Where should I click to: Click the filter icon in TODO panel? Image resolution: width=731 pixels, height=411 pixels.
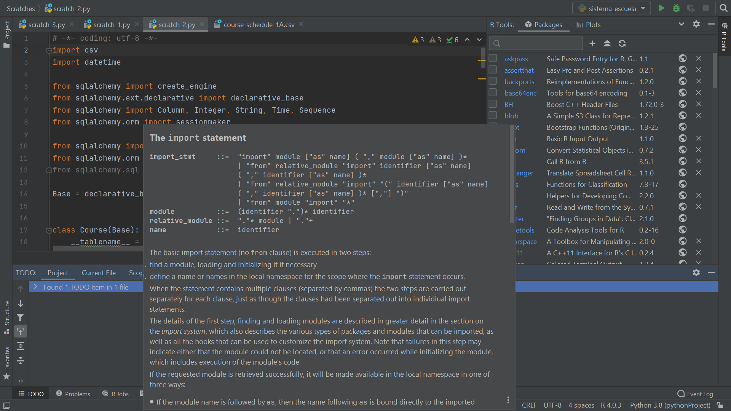tap(20, 317)
